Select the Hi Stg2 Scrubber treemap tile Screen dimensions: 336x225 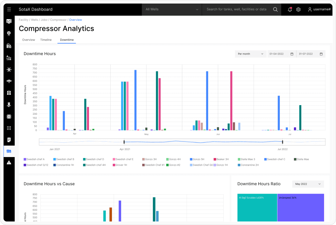(x=257, y=207)
